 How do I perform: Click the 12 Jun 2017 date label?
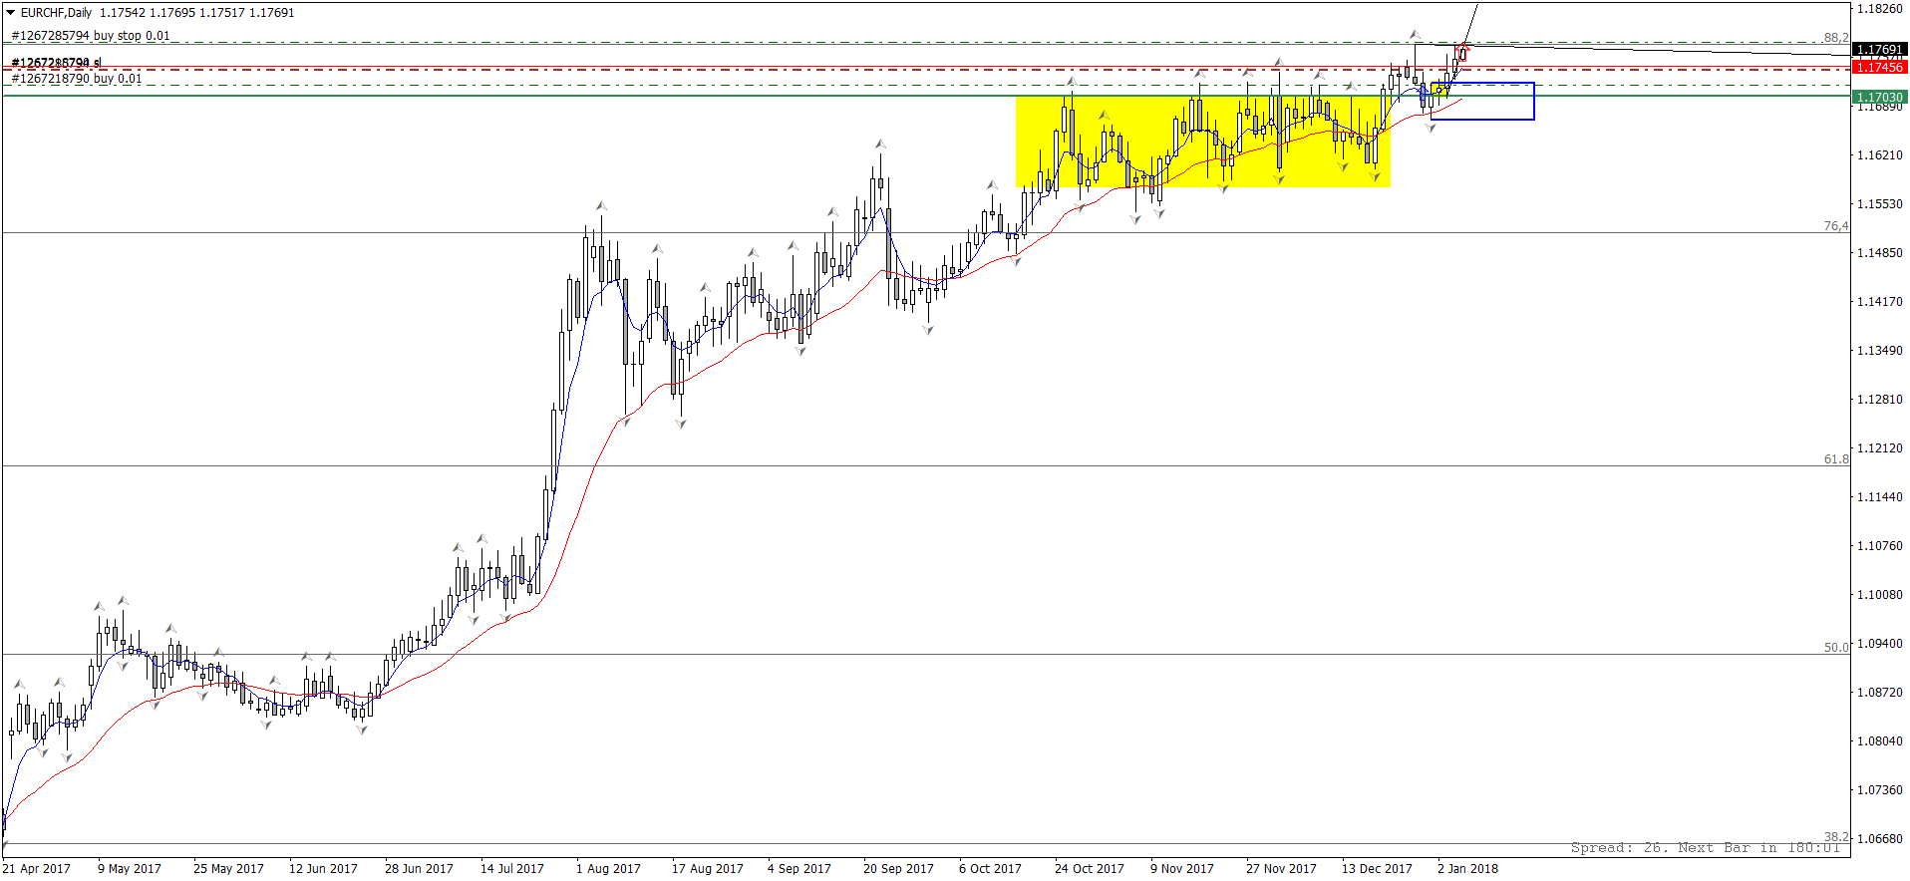[323, 869]
